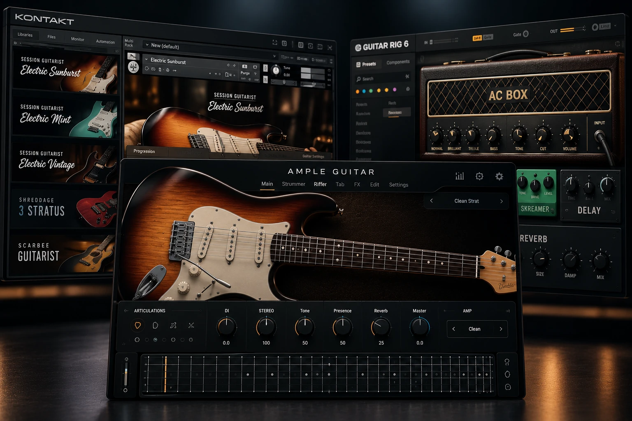Open the Clean Strat preset selector
Image resolution: width=632 pixels, height=421 pixels.
coord(467,201)
